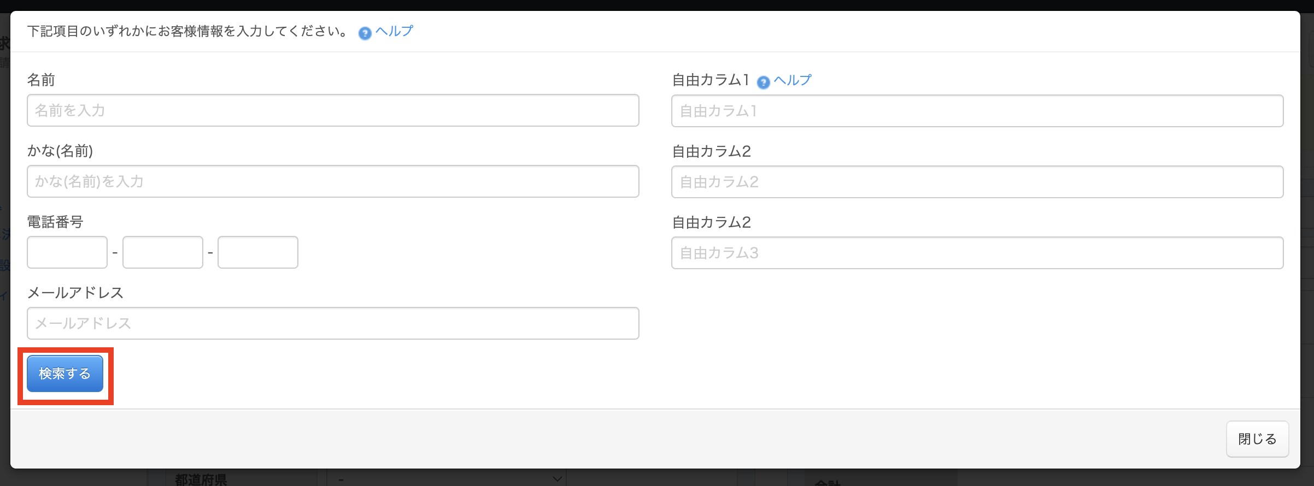
Task: Expand the 都道府県 dropdown behind the dialog
Action: click(447, 479)
